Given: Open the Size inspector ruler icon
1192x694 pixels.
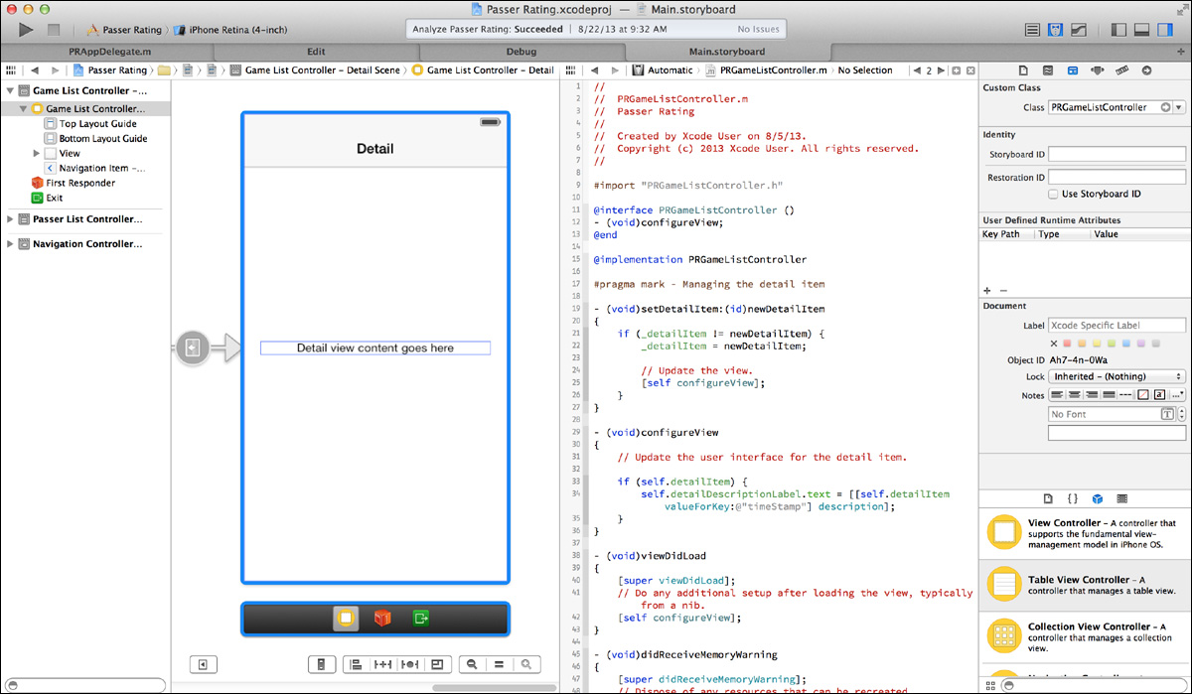Looking at the screenshot, I should click(1122, 69).
